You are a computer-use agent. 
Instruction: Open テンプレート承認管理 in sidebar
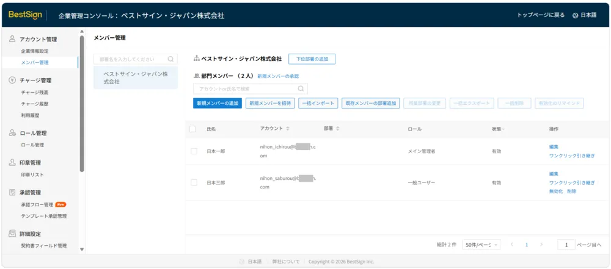[44, 216]
